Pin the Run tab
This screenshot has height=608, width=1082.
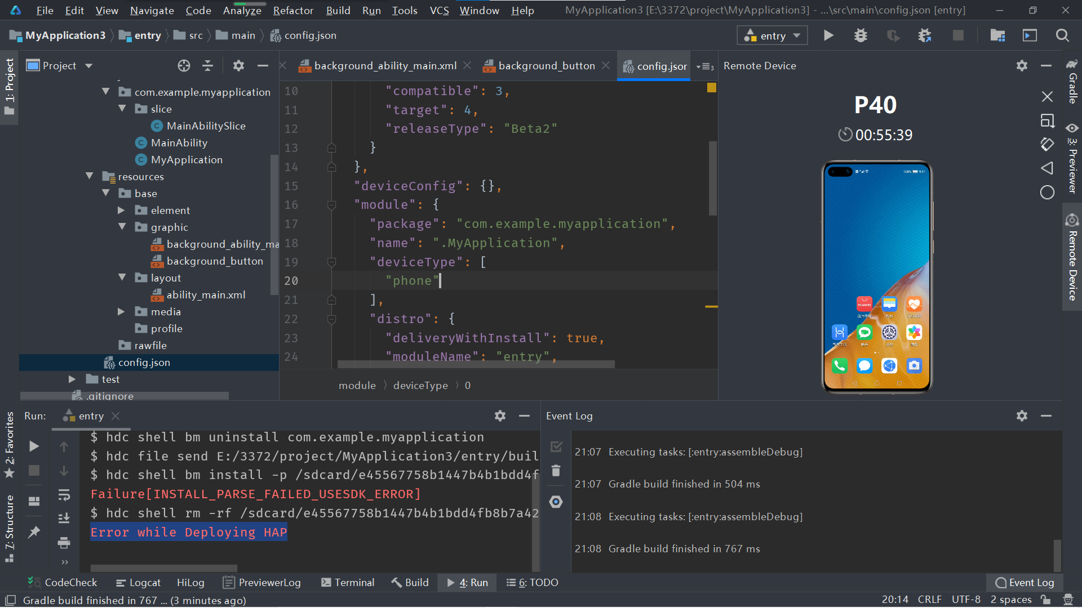(x=34, y=531)
